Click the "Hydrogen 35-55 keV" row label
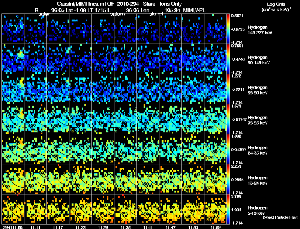 coord(258,120)
